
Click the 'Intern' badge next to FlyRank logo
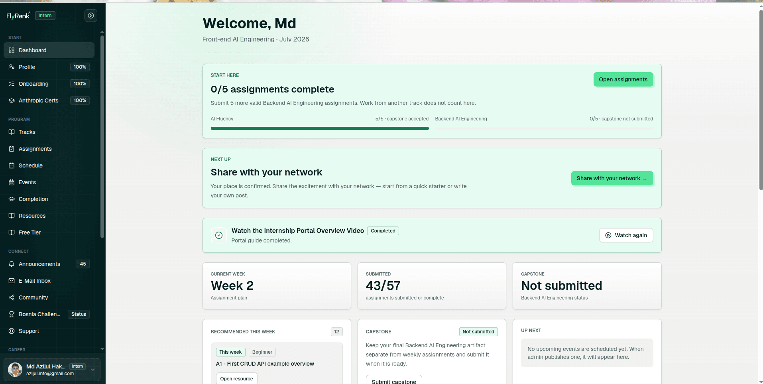tap(45, 16)
